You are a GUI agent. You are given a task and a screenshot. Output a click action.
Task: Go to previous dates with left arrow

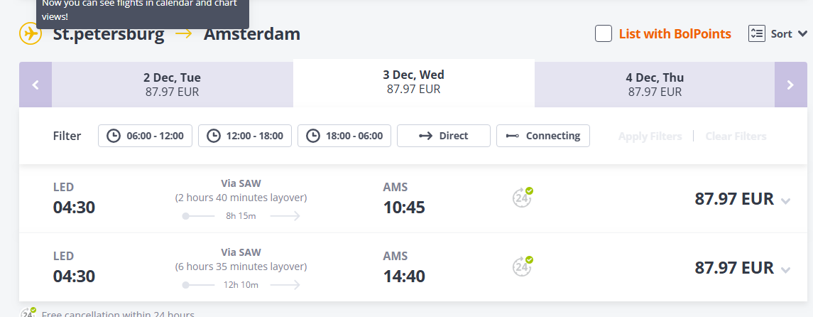coord(36,85)
